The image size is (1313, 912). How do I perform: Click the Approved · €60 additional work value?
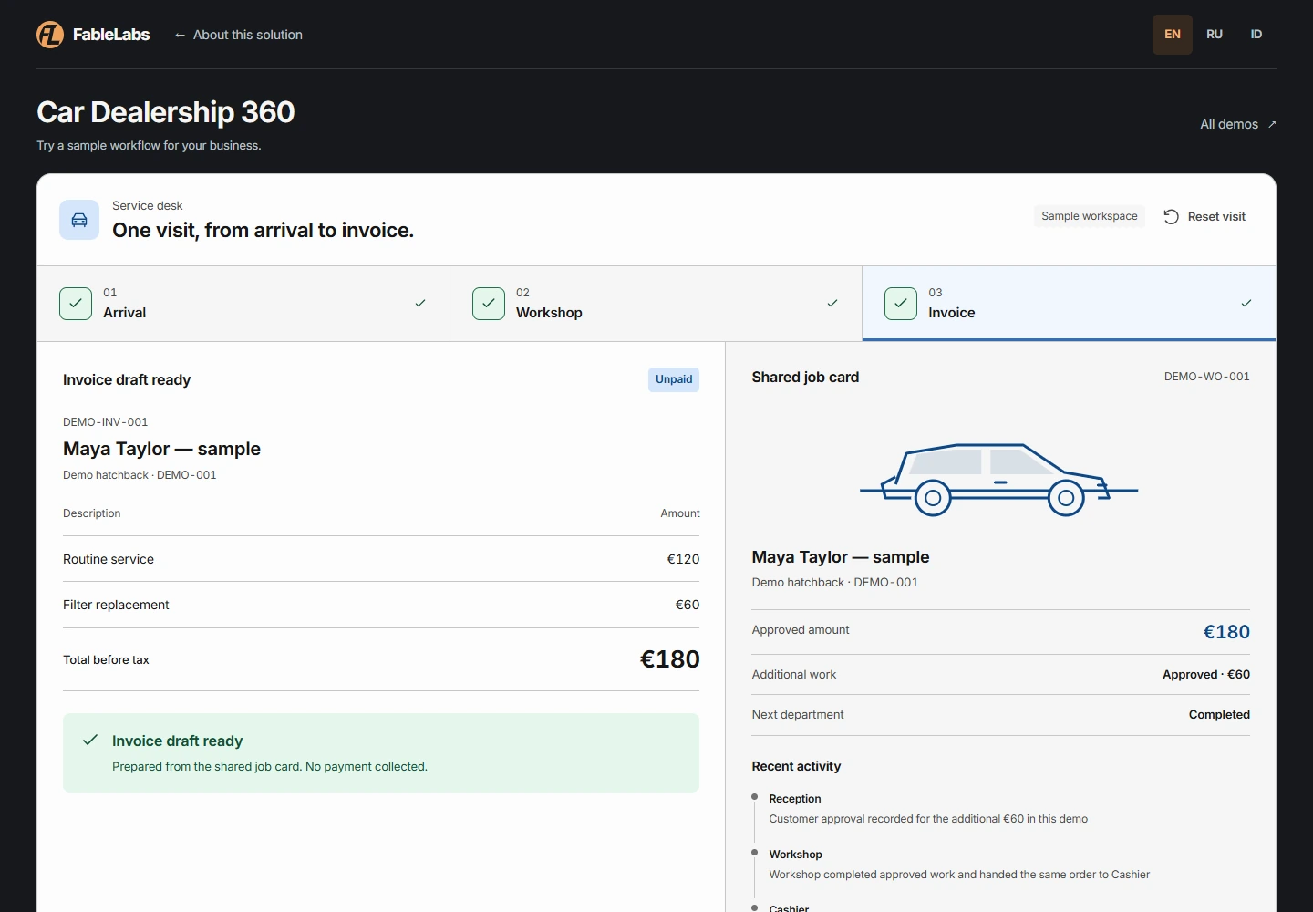click(x=1206, y=675)
